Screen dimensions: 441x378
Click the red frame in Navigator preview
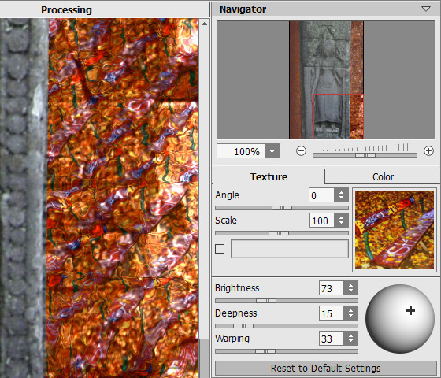pos(339,117)
